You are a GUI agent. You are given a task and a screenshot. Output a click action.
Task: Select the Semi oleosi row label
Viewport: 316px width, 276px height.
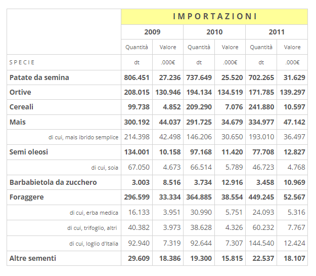pos(29,152)
